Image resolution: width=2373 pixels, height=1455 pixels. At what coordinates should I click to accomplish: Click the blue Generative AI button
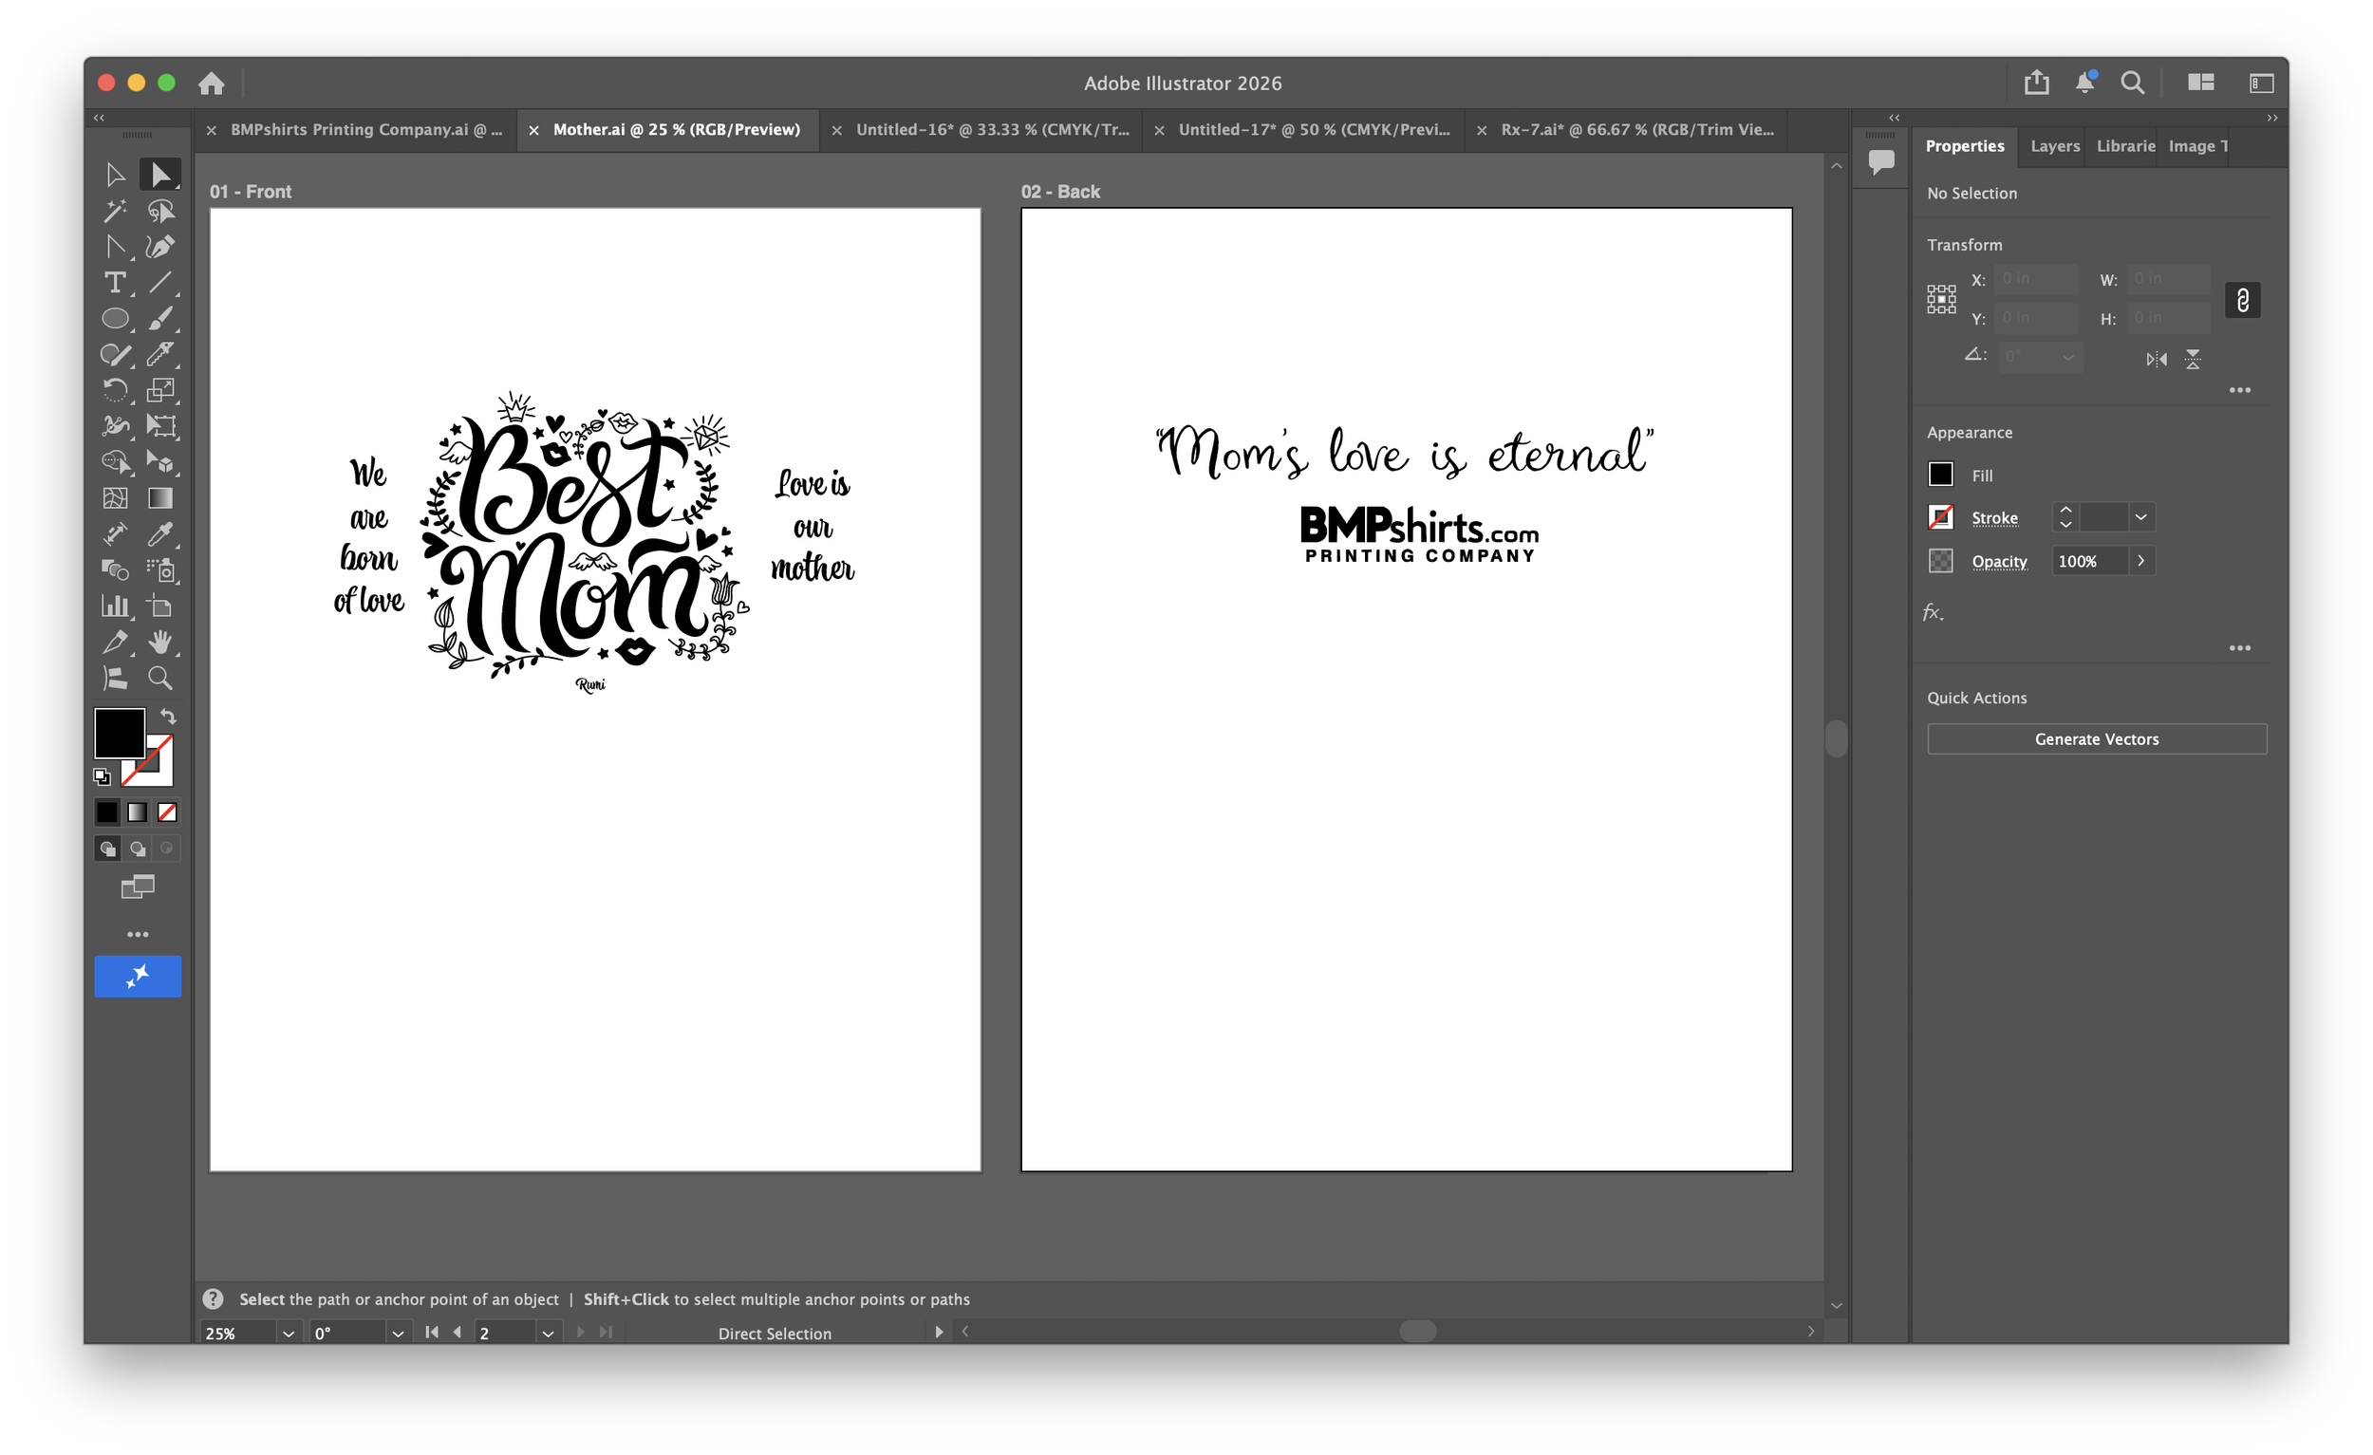[x=138, y=976]
